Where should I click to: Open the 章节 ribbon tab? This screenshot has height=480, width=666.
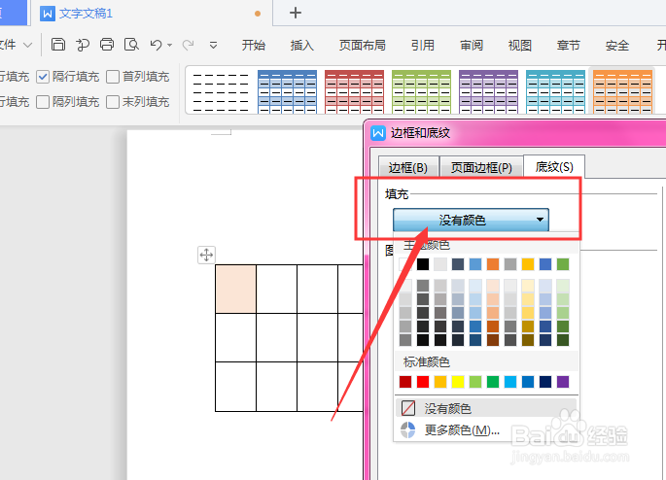[x=569, y=45]
